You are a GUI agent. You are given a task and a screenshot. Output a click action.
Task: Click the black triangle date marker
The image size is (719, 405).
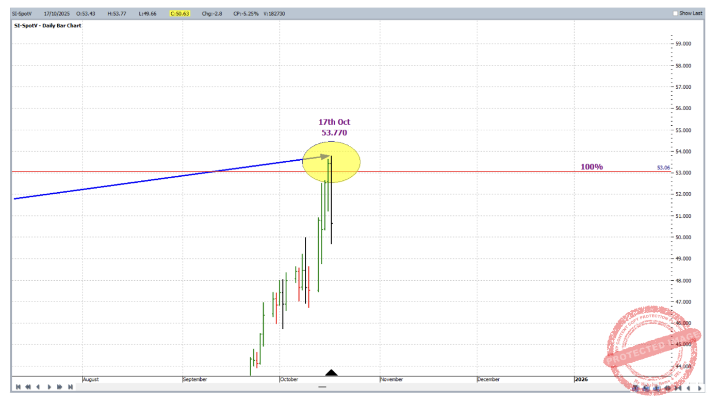(x=331, y=373)
